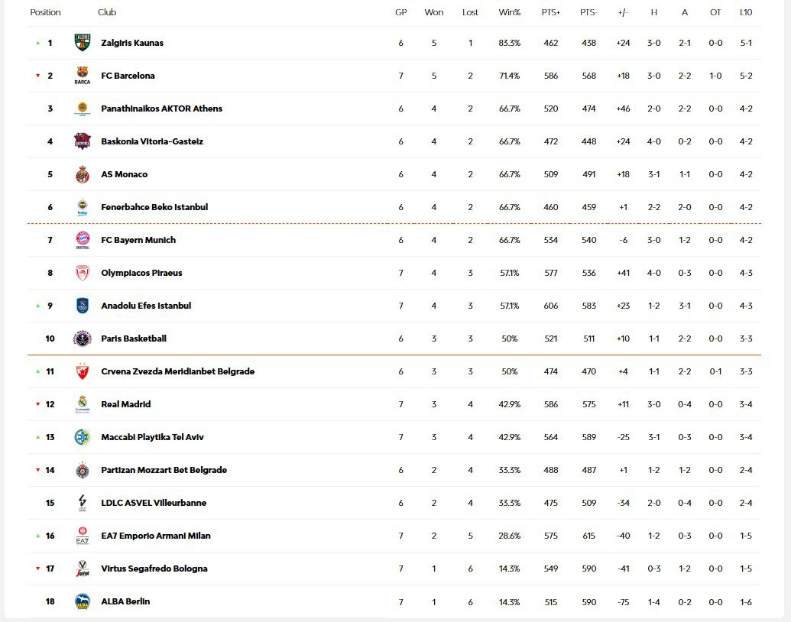Click the Olympiacos Piraeus logo
This screenshot has width=791, height=622.
[x=83, y=273]
